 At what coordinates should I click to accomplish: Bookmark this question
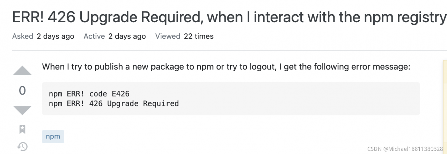pos(22,129)
